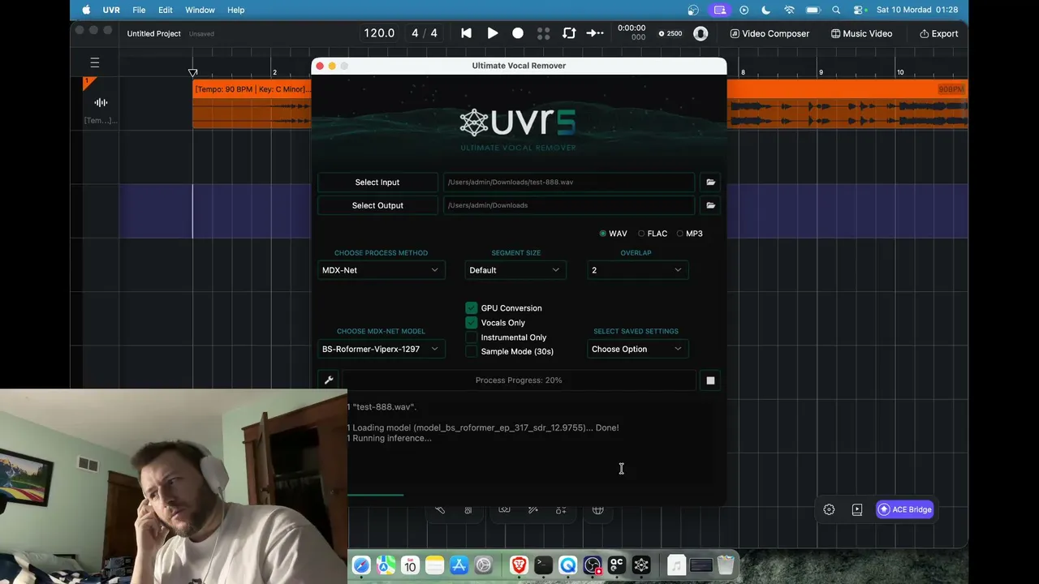Click the Select Input button

[377, 182]
